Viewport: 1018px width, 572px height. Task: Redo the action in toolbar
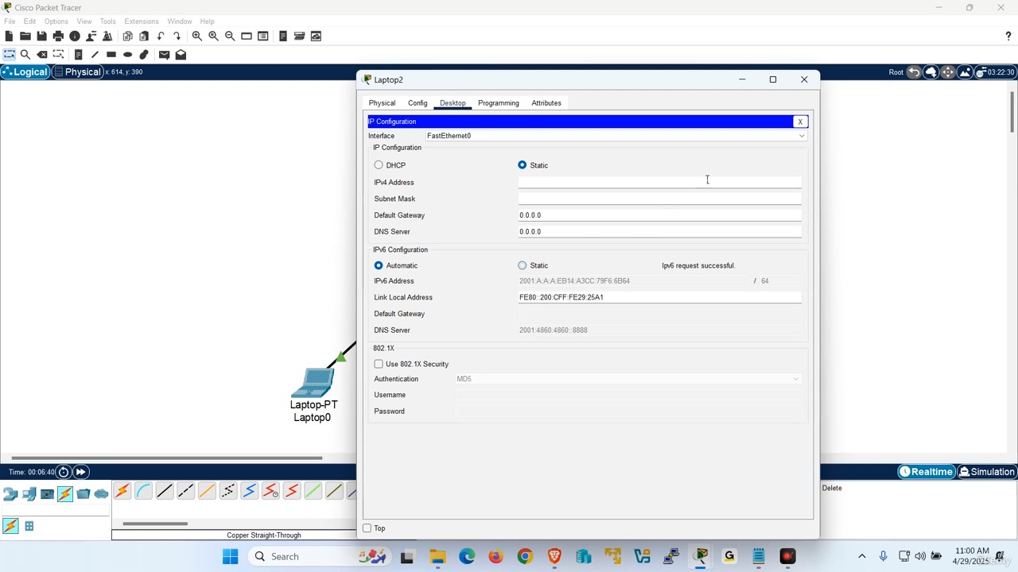tap(177, 36)
